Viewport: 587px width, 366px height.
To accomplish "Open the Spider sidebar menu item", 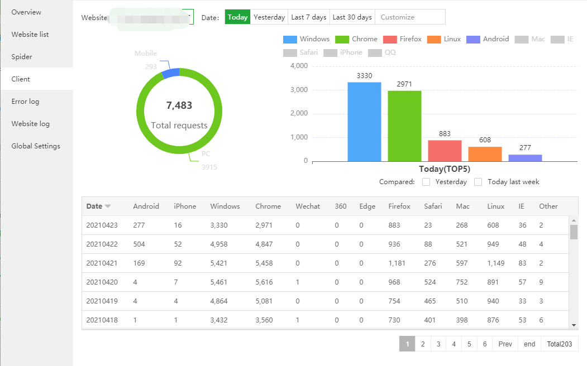I will point(22,57).
